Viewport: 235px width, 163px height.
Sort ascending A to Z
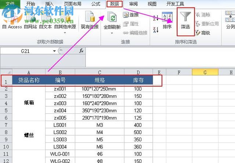(x=156, y=18)
